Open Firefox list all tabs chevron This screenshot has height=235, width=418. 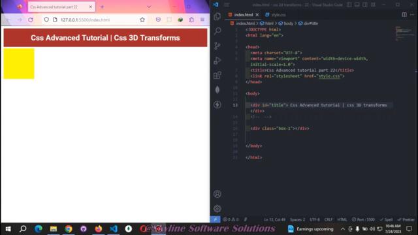(149, 7)
